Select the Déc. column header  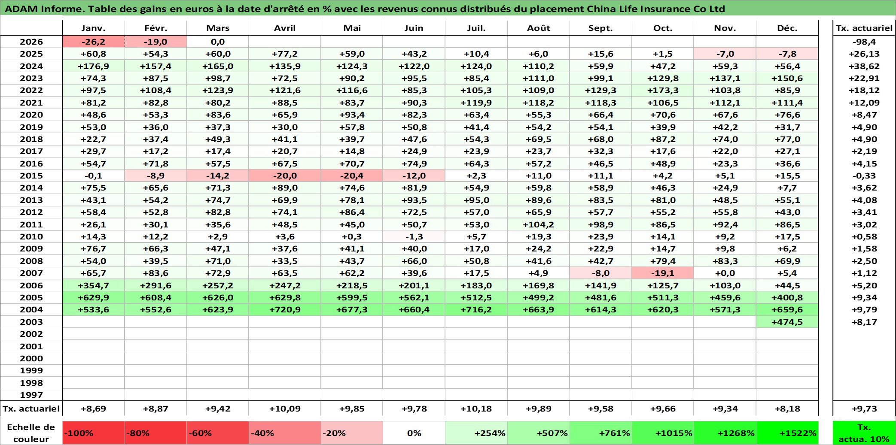[787, 28]
